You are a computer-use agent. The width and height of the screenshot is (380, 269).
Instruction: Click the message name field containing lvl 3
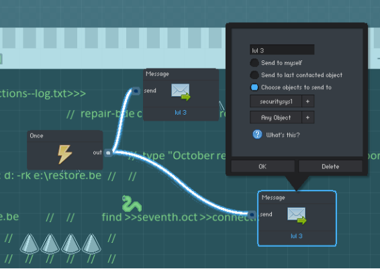(x=282, y=50)
